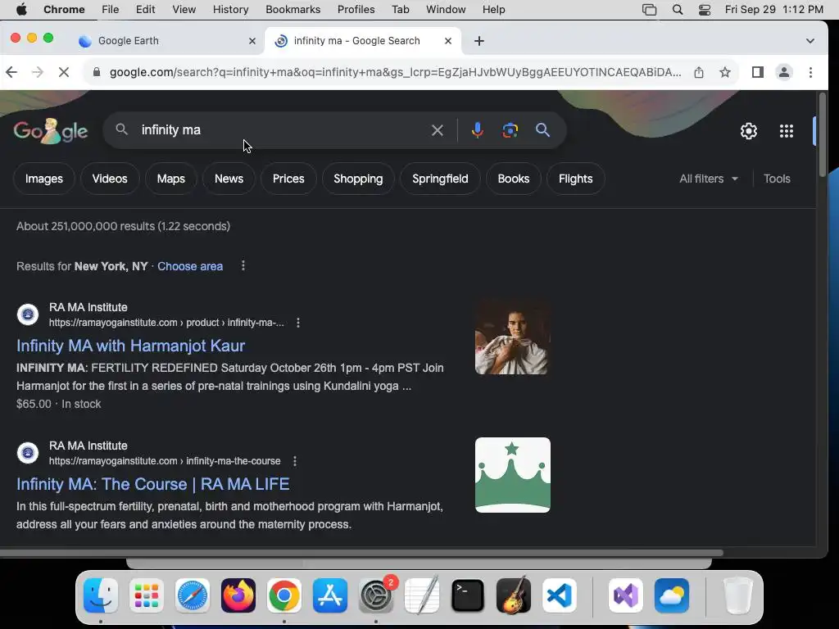
Task: Select the Flights filter chip
Action: tap(576, 179)
